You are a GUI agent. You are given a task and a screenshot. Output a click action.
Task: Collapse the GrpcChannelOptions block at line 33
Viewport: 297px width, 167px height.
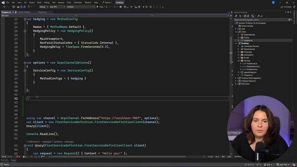pyautogui.click(x=25, y=63)
